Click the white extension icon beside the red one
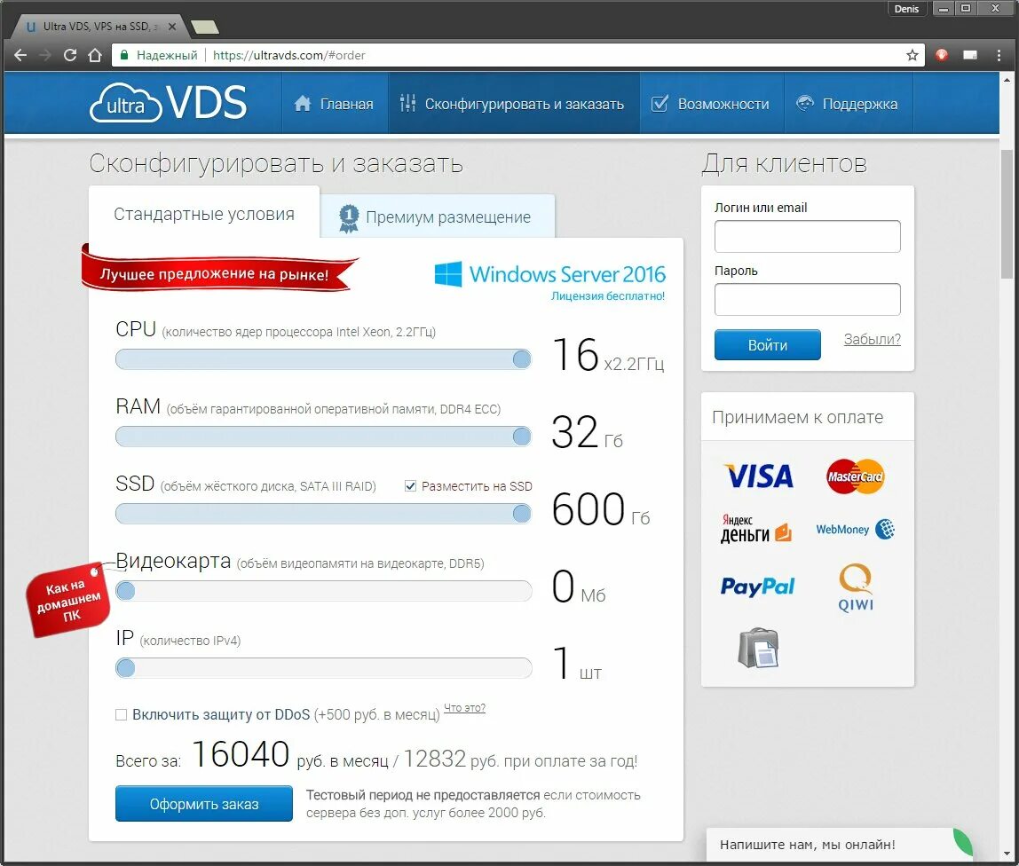Screen dimensions: 1019x866 970,55
